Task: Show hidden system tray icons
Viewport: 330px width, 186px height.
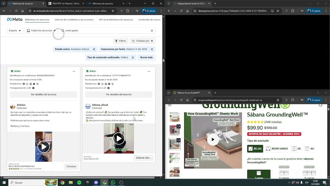Action: click(289, 183)
